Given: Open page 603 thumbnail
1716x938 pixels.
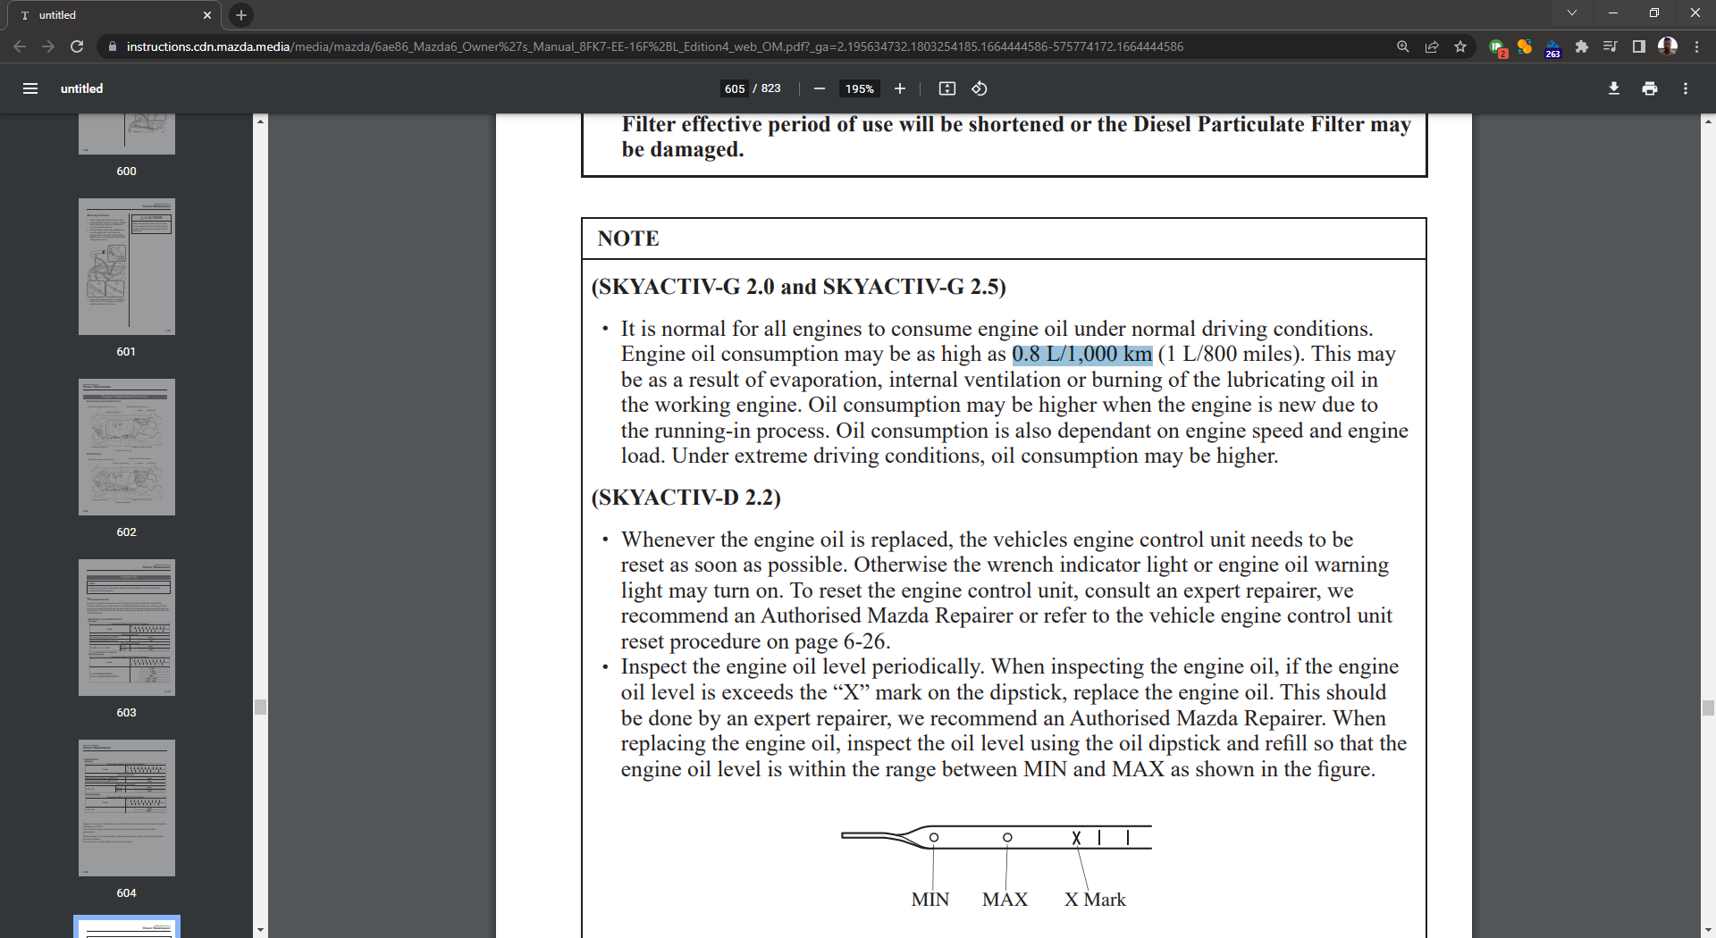Looking at the screenshot, I should point(127,628).
